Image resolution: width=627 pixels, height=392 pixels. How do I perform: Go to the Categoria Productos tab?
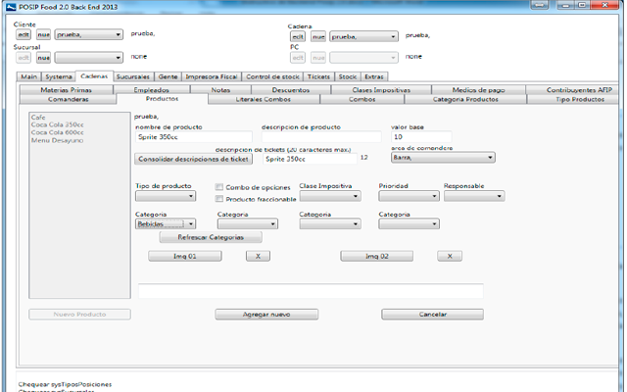(x=465, y=99)
